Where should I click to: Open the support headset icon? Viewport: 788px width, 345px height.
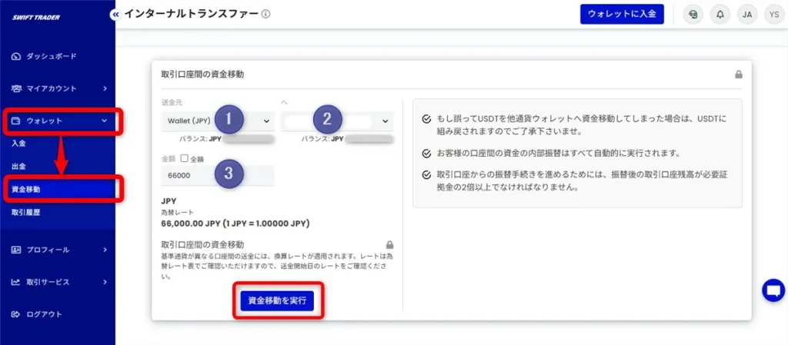click(x=693, y=15)
